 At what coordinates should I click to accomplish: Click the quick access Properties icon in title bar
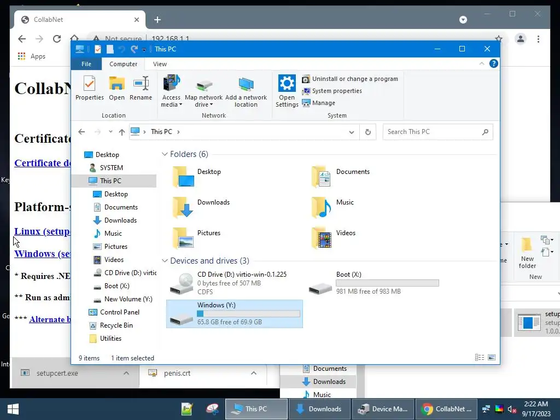point(97,49)
